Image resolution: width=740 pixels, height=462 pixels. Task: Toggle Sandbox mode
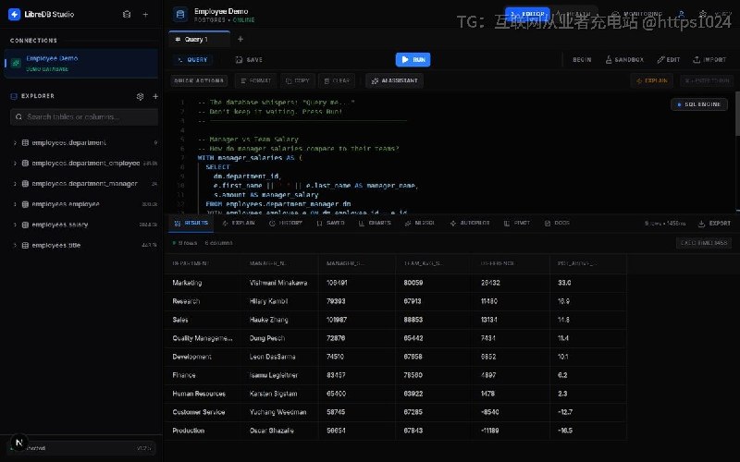point(624,60)
